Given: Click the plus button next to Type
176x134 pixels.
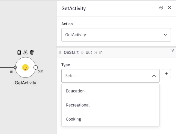Looking at the screenshot, I should 166,74.
